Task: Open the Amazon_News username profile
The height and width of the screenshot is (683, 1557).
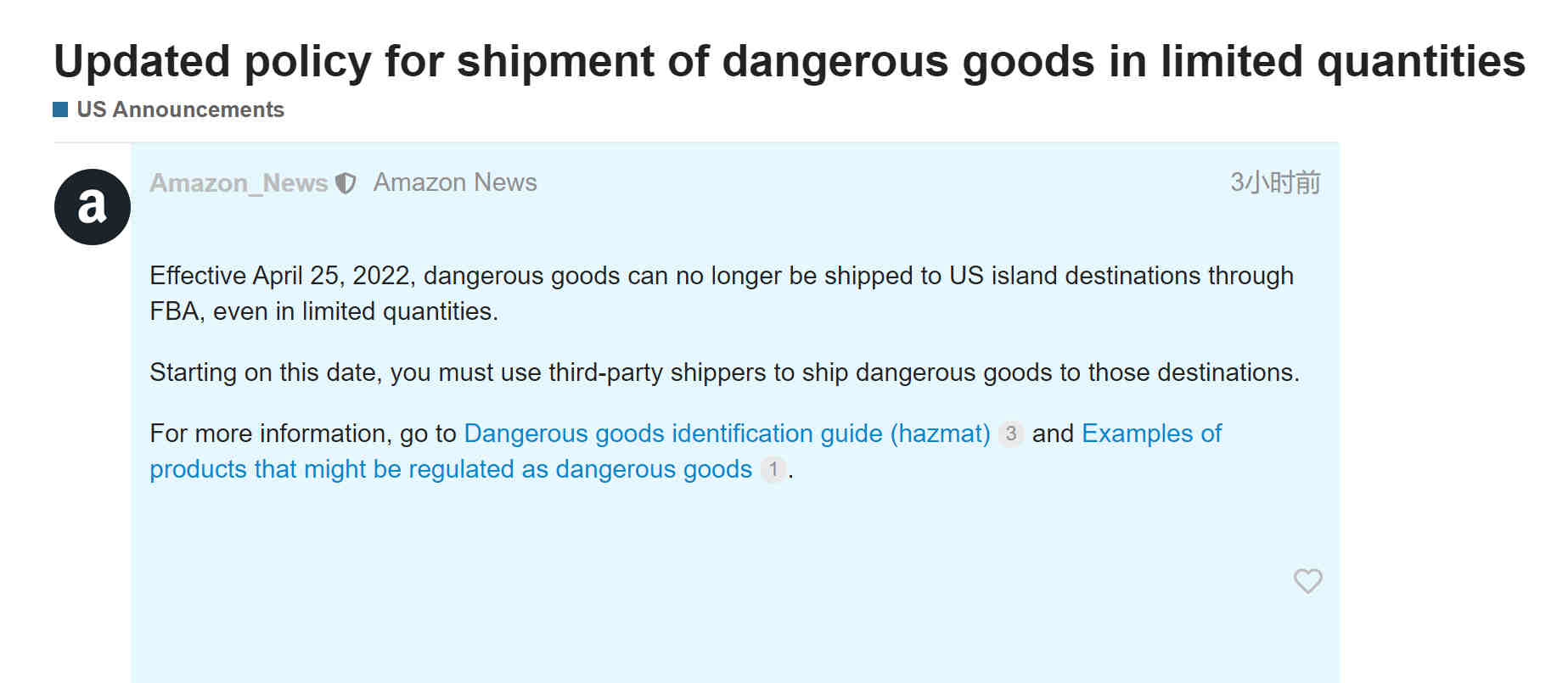Action: pos(239,183)
